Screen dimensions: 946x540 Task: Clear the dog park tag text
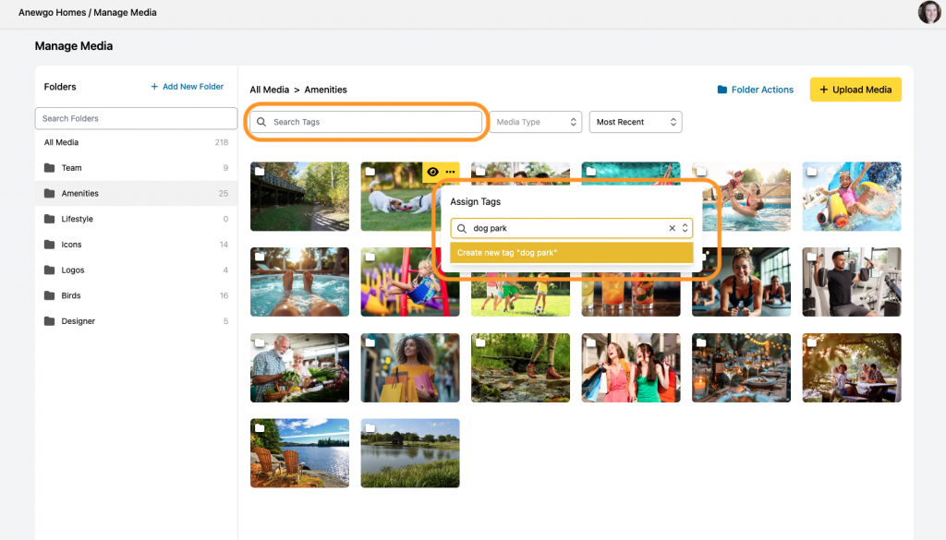coord(673,228)
